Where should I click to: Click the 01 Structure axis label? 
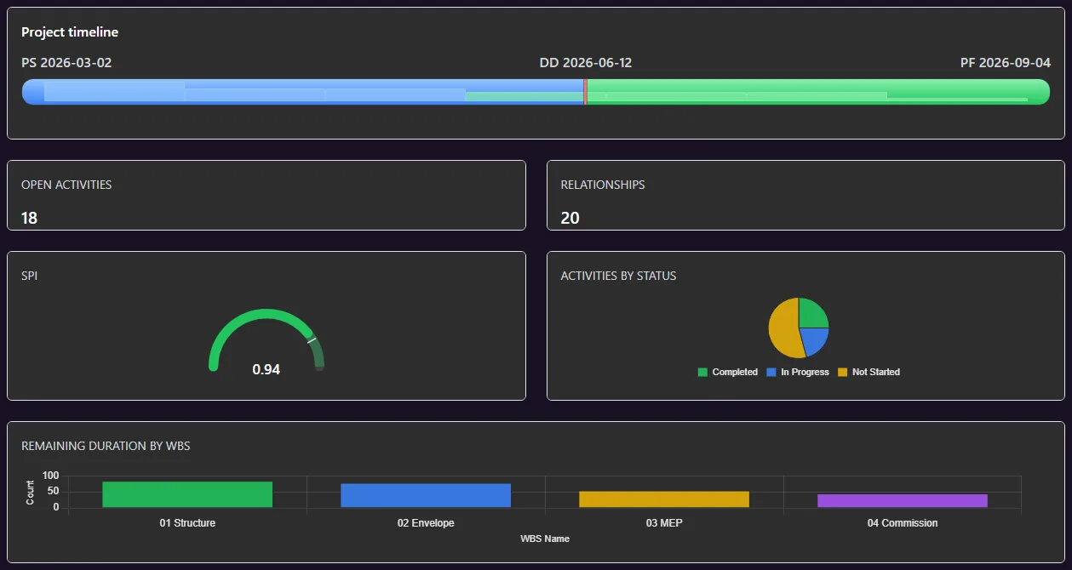tap(187, 523)
